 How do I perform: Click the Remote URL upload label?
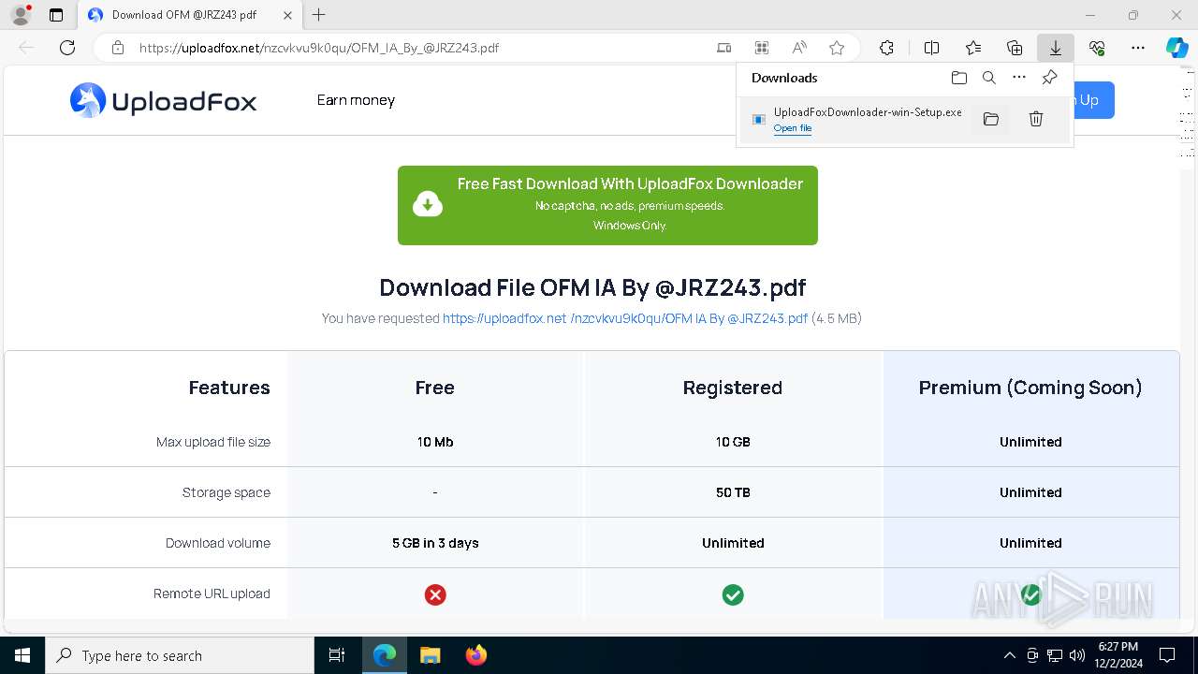212,593
